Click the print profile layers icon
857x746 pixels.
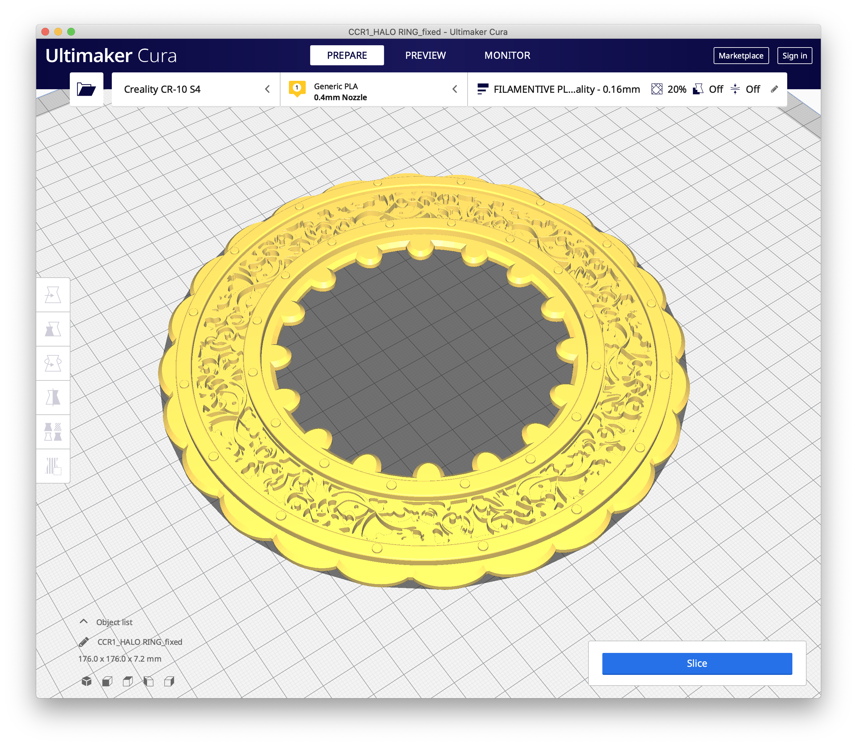pyautogui.click(x=482, y=89)
